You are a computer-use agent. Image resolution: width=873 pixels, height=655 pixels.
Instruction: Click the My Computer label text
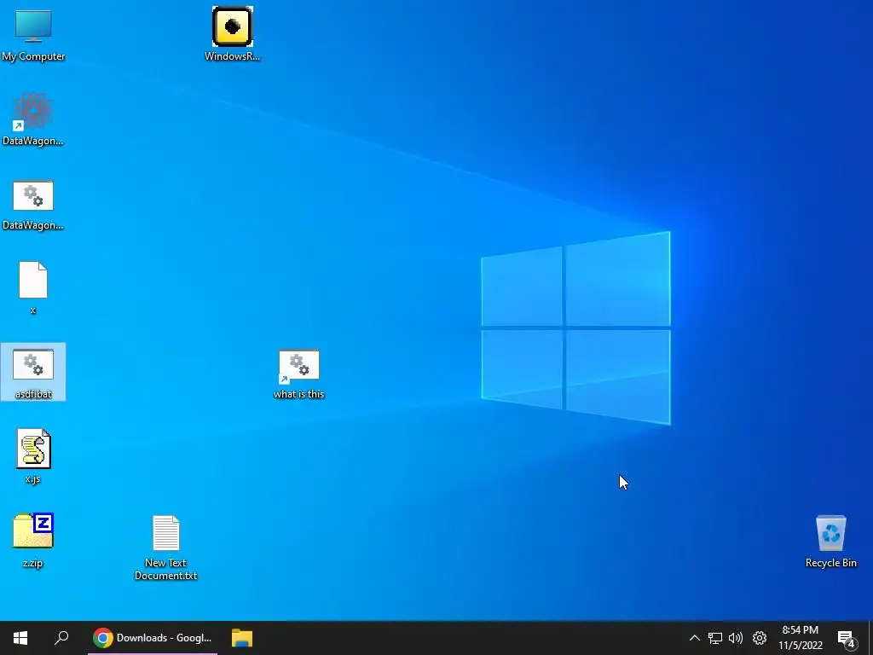(33, 56)
